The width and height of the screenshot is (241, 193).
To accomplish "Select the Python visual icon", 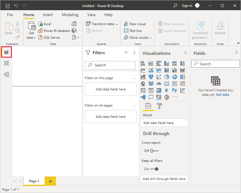I will (x=174, y=90).
